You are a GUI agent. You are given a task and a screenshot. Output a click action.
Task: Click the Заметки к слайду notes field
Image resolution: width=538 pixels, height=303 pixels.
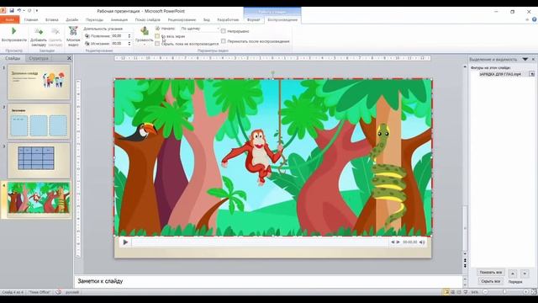pyautogui.click(x=268, y=281)
